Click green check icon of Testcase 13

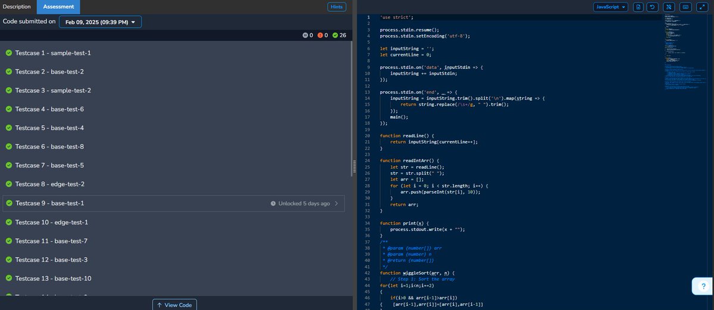click(x=9, y=279)
